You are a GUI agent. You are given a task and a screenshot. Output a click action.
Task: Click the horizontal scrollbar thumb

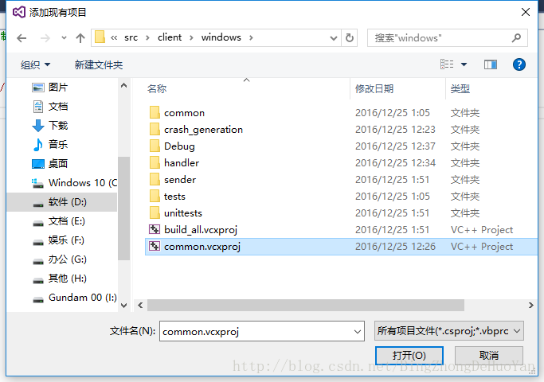(306, 305)
